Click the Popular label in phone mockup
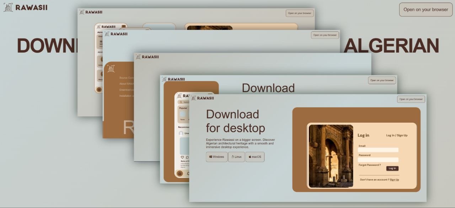The height and width of the screenshot is (208, 455). coord(183,108)
